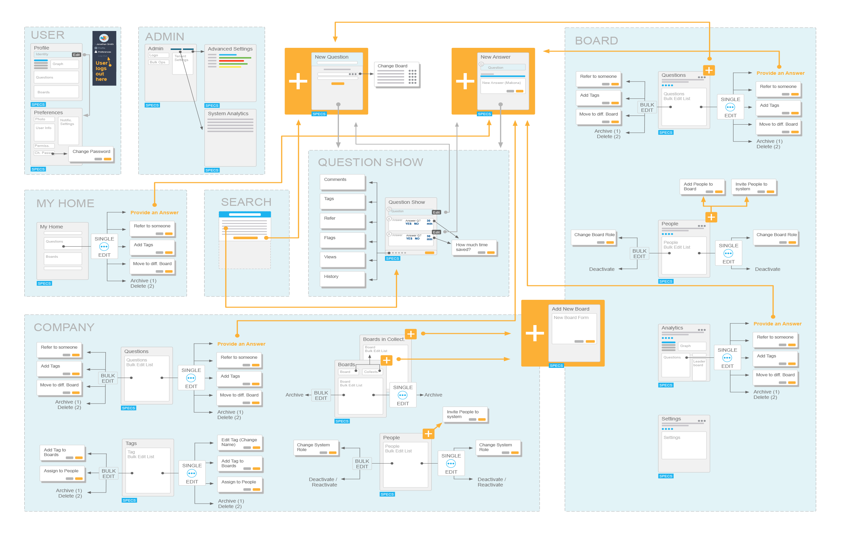Select NO in the first Answer Q? row
Screen dimensions: 842x539
click(x=416, y=224)
